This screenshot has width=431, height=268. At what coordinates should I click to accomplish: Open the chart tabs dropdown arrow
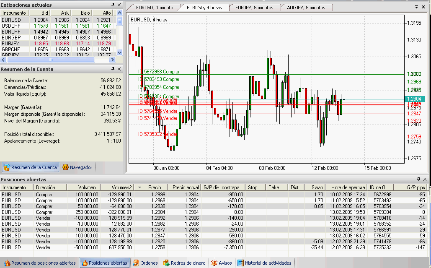(x=416, y=7)
